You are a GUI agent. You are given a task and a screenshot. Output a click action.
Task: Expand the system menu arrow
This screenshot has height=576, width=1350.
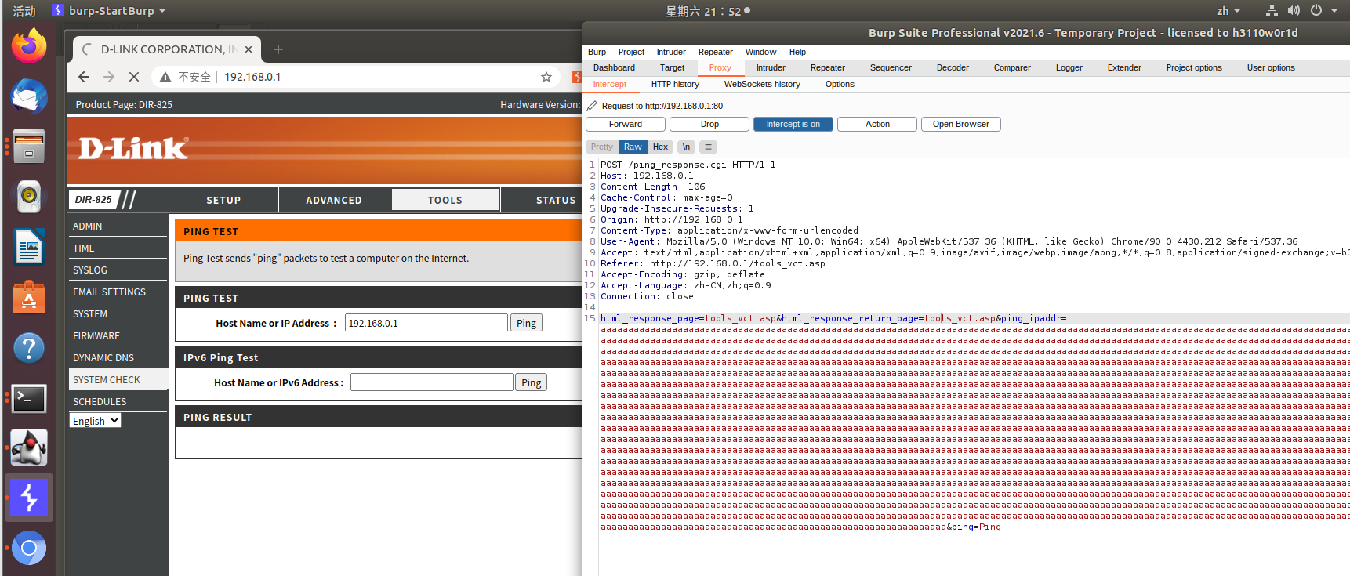click(1334, 11)
